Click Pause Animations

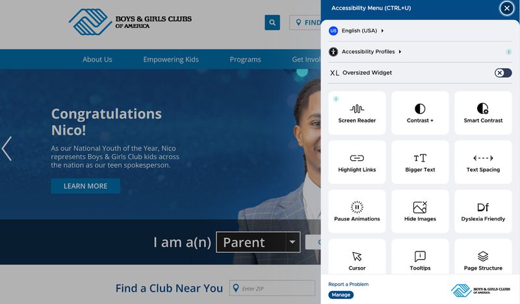click(357, 211)
